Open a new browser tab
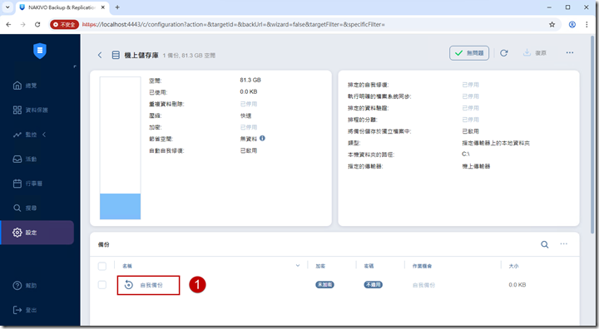 click(x=117, y=7)
